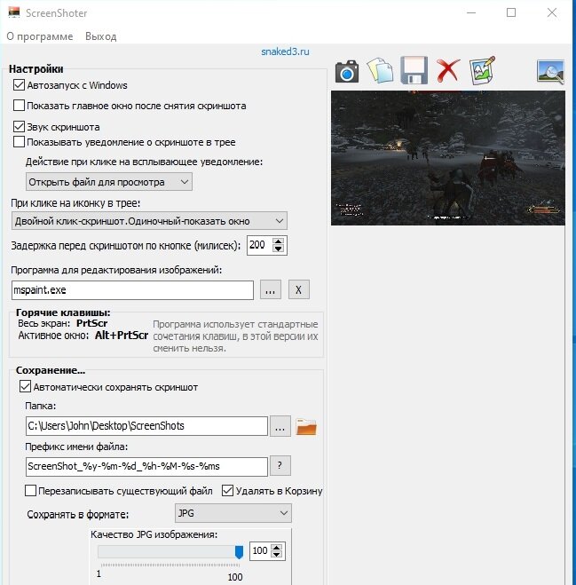Toggle Звук скриншота checkbox
This screenshot has width=576, height=585.
click(x=19, y=127)
